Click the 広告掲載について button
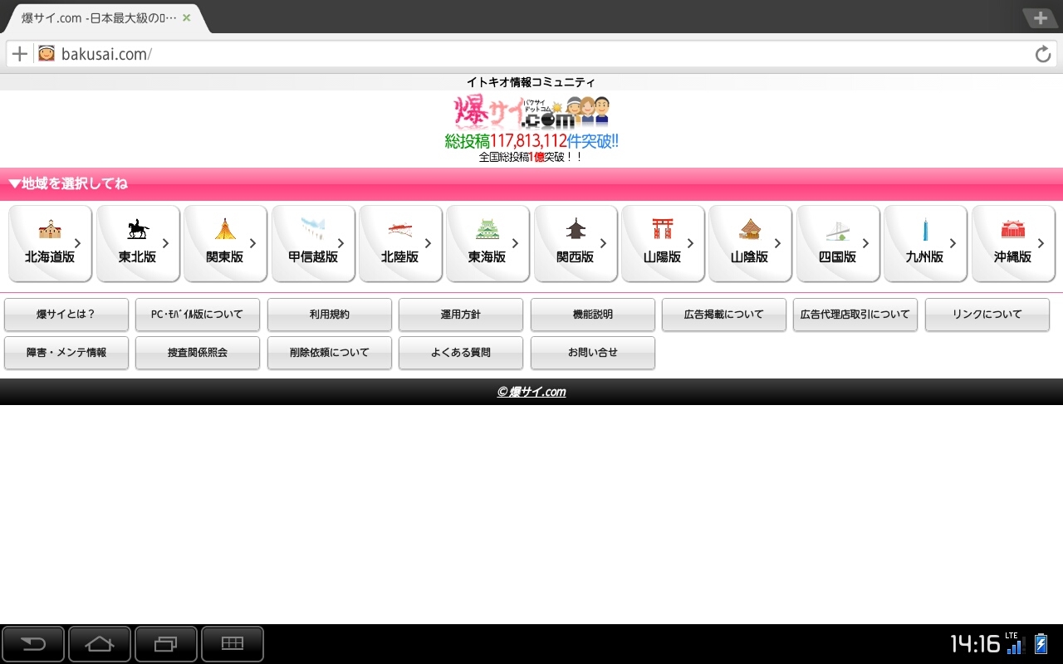The height and width of the screenshot is (664, 1063). click(x=724, y=315)
